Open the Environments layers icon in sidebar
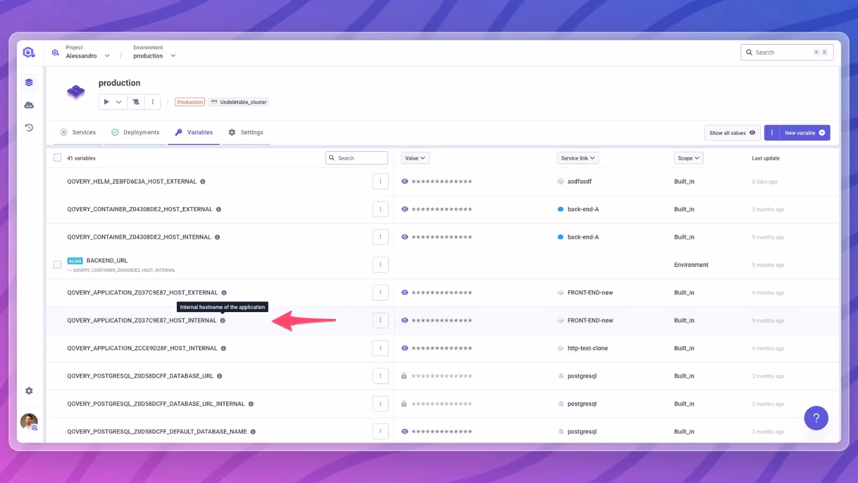 tap(29, 82)
